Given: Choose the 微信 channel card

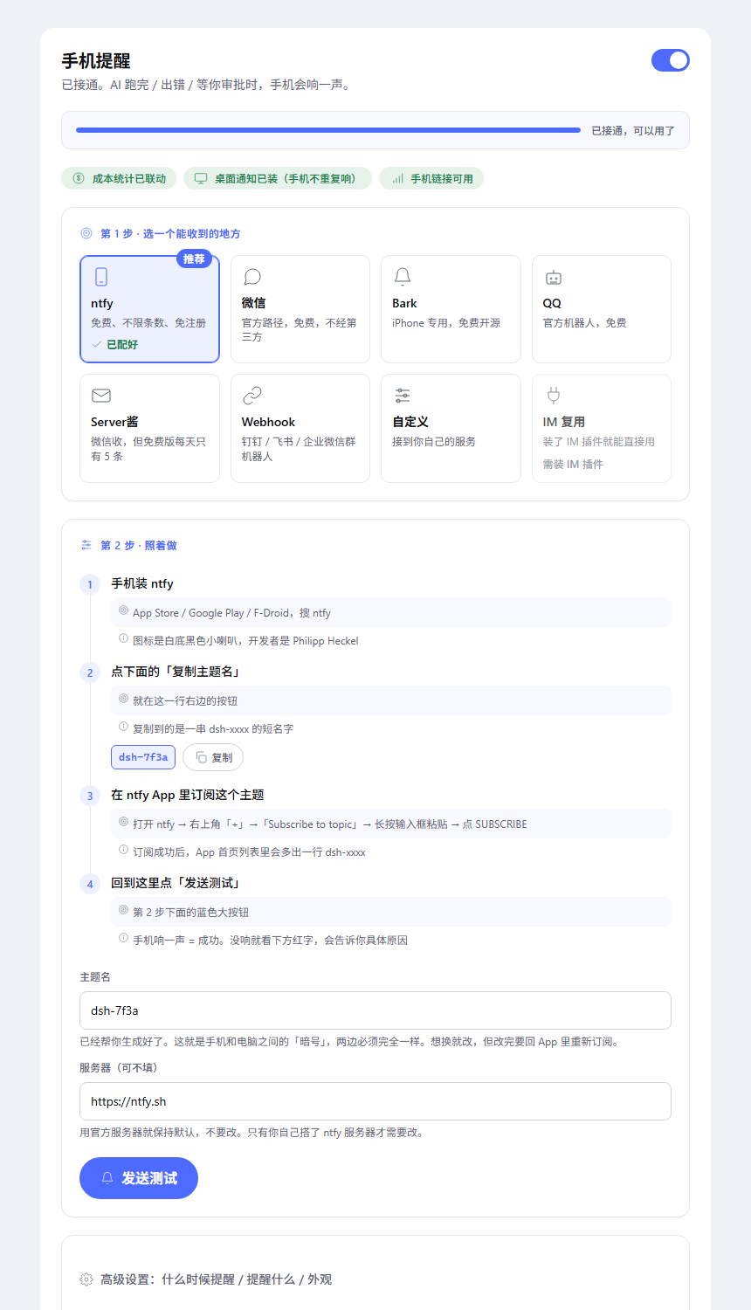Looking at the screenshot, I should (x=300, y=309).
